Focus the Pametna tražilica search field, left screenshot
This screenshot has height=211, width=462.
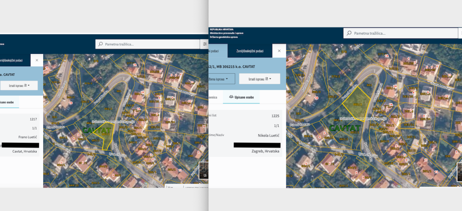pos(148,44)
